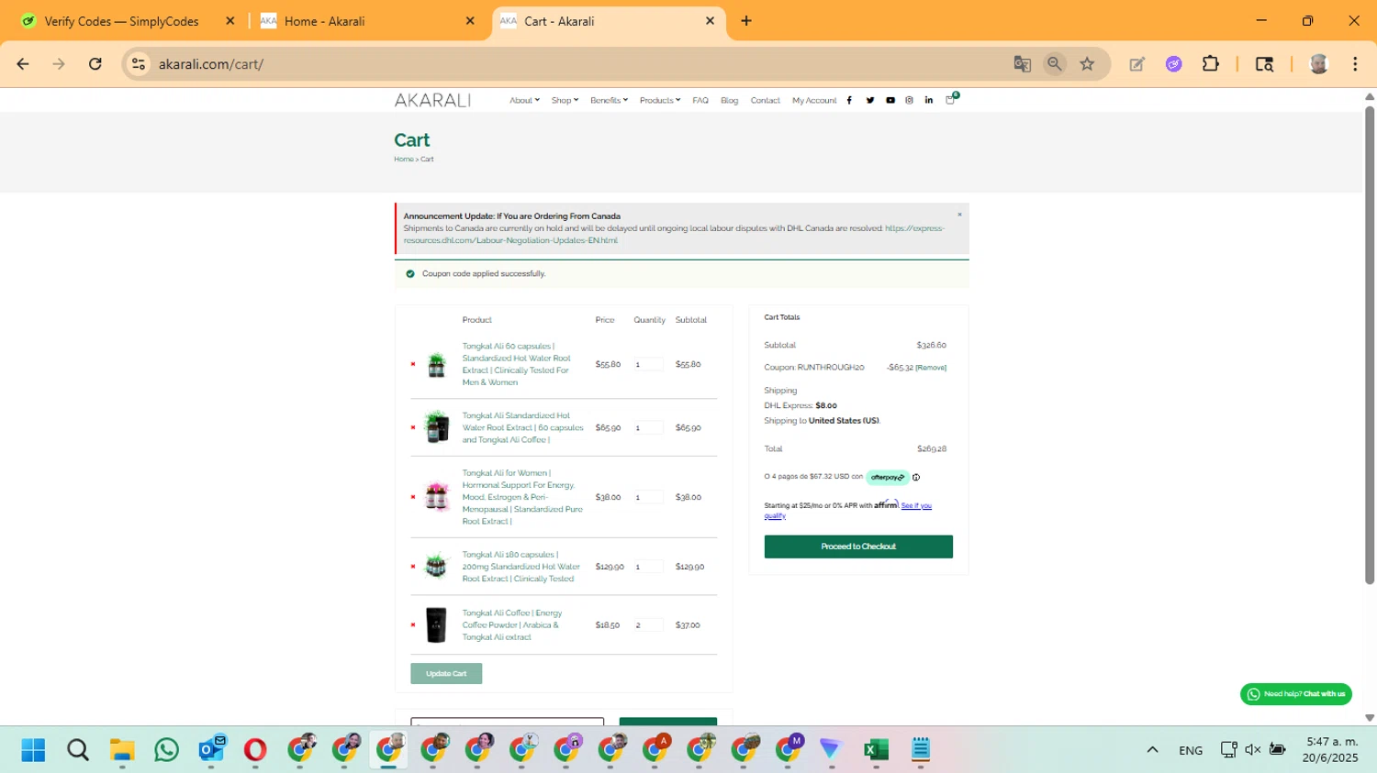Click Home breadcrumb link
The image size is (1377, 773).
[x=403, y=160]
